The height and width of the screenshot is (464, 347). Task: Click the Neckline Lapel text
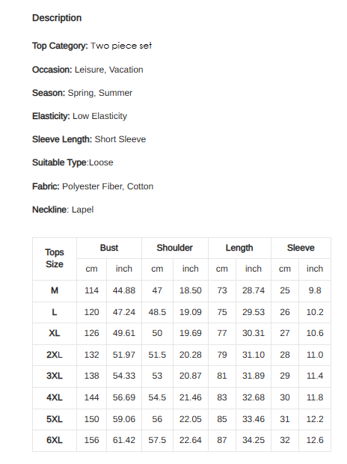(63, 210)
